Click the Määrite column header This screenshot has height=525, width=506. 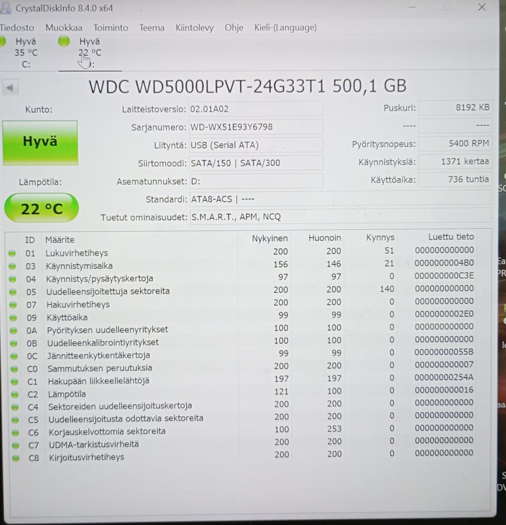[x=60, y=240]
